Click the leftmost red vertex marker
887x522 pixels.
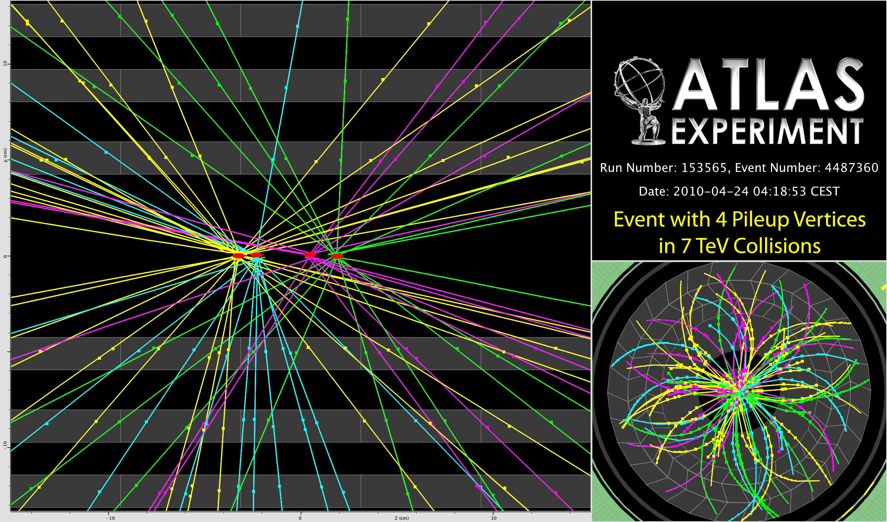(x=238, y=255)
